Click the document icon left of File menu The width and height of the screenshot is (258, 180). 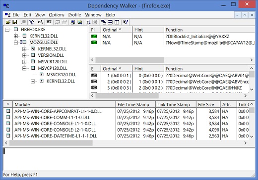(x=7, y=15)
